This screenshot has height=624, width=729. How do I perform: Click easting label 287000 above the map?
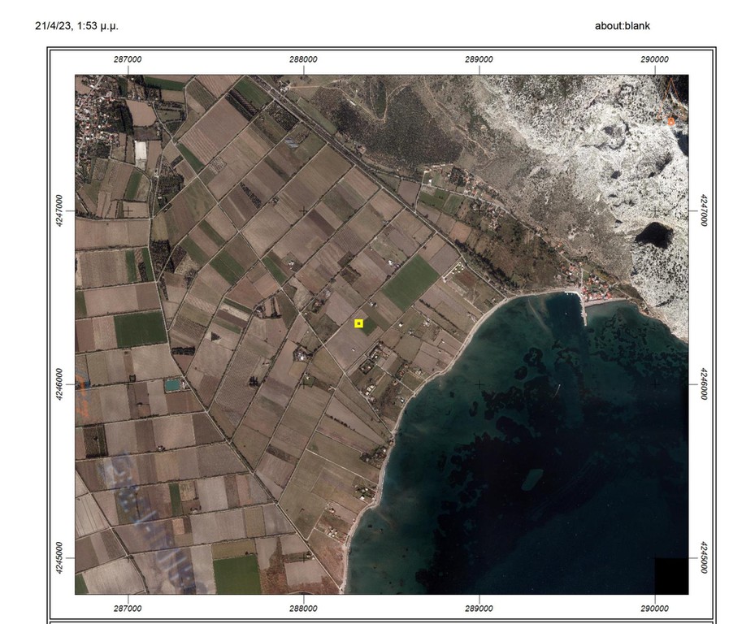128,59
